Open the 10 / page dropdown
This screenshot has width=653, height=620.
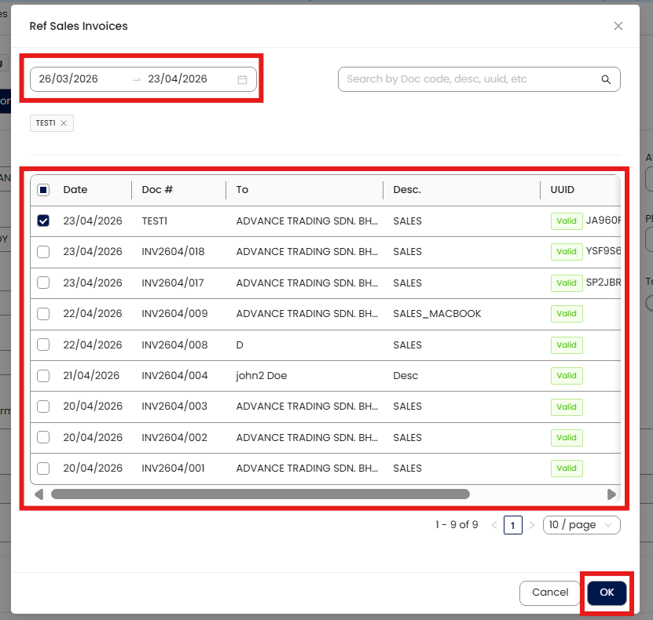pyautogui.click(x=581, y=525)
